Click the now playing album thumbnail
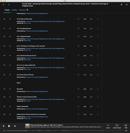This screenshot has height=133, width=130. pos(27,126)
